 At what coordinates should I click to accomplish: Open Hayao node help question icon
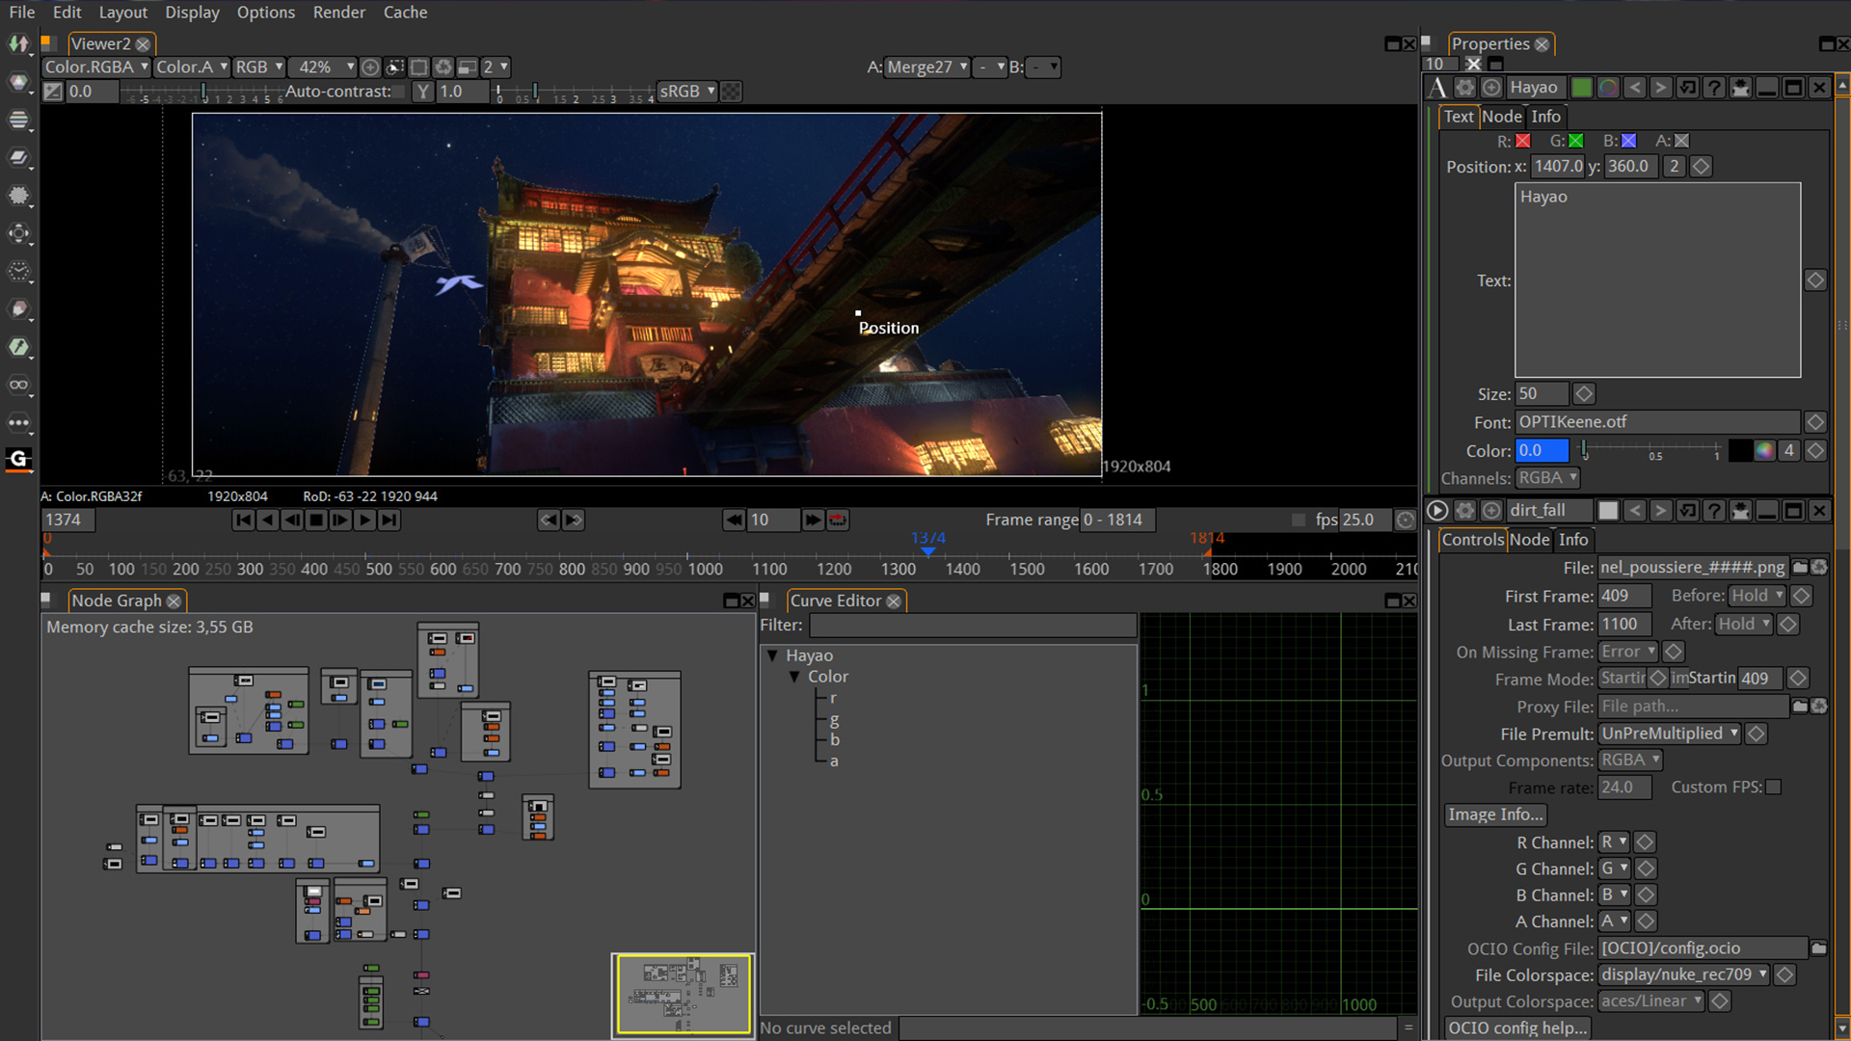(1714, 88)
